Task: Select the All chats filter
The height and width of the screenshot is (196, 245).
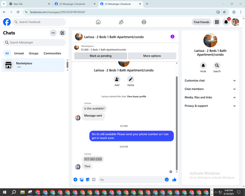Action: pyautogui.click(x=7, y=53)
